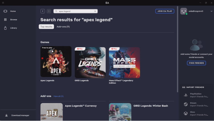Open Library from the sidebar
Viewport: 214px width, 121px height.
point(14,28)
